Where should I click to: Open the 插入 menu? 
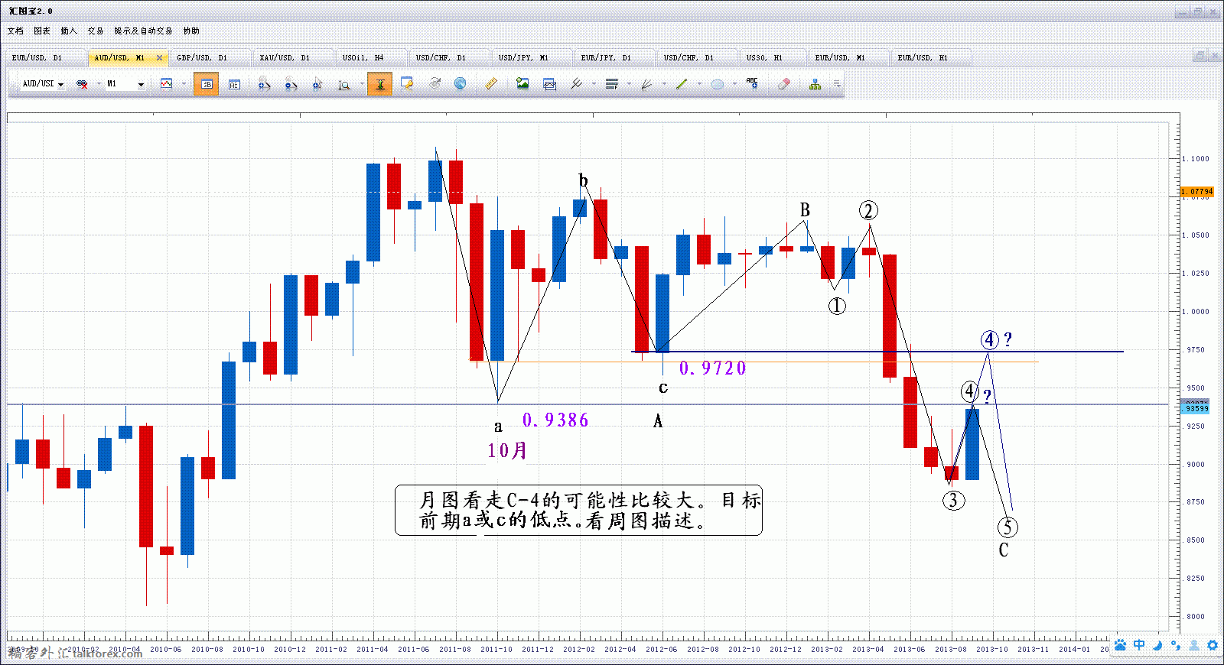tap(69, 31)
